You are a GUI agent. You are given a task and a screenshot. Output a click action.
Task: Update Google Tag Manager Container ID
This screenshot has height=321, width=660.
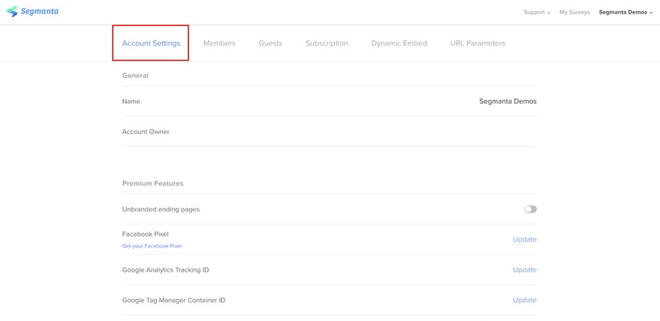(x=525, y=300)
